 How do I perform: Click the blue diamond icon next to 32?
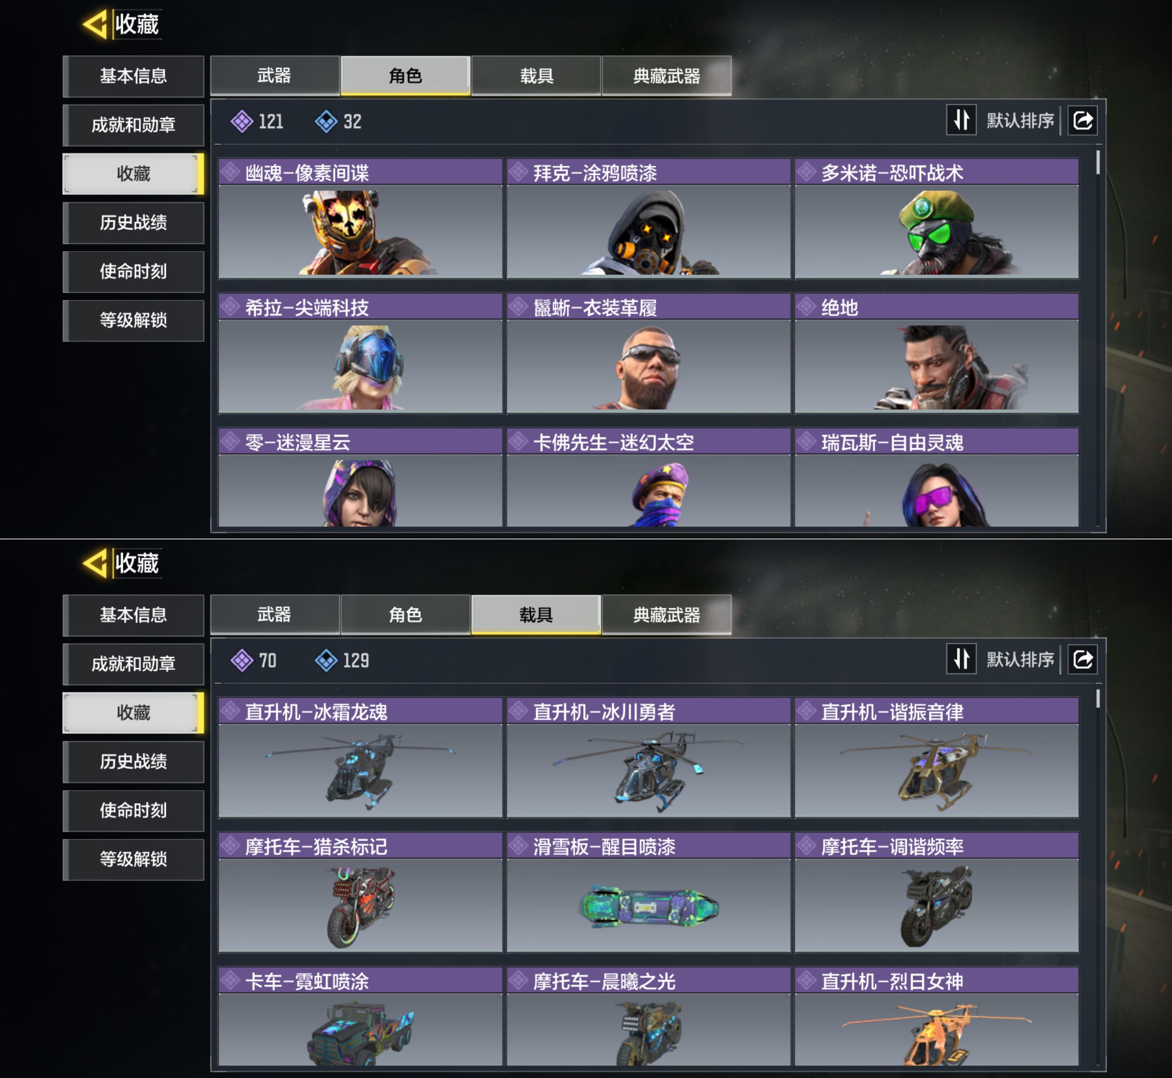click(326, 121)
